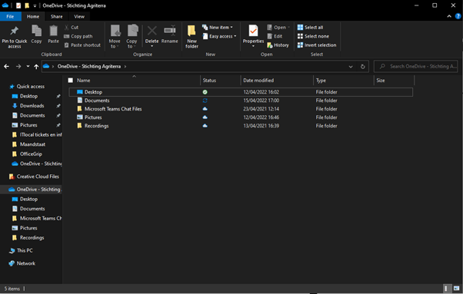463x294 pixels.
Task: Open the Easy access dropdown
Action: [x=219, y=36]
